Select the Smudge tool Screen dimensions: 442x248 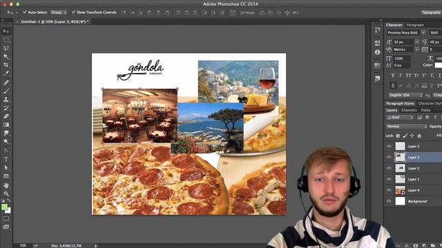tap(6, 133)
